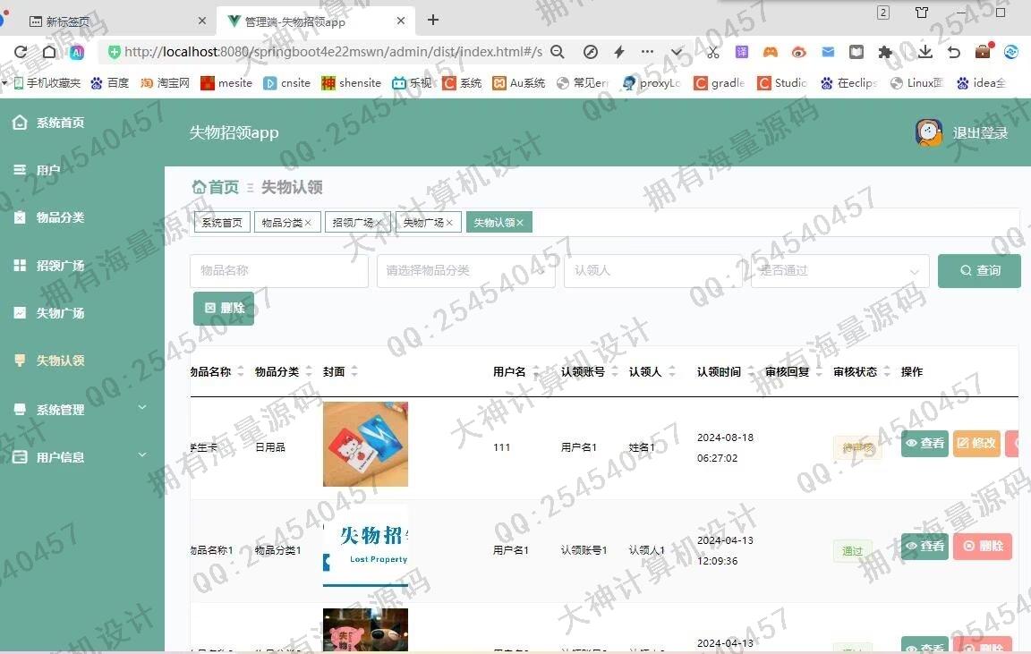Click 修改 for the 2024-08-18 claim row

click(976, 444)
